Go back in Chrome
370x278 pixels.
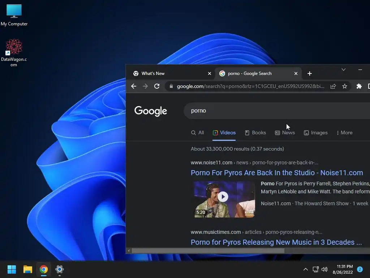tap(134, 86)
